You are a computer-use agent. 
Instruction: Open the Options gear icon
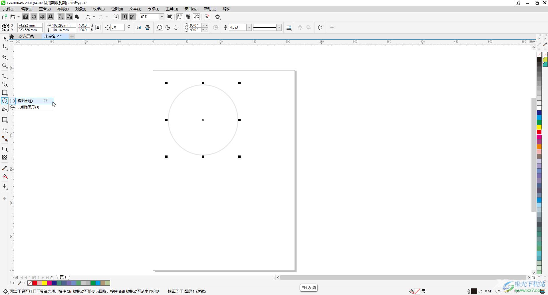(x=218, y=17)
